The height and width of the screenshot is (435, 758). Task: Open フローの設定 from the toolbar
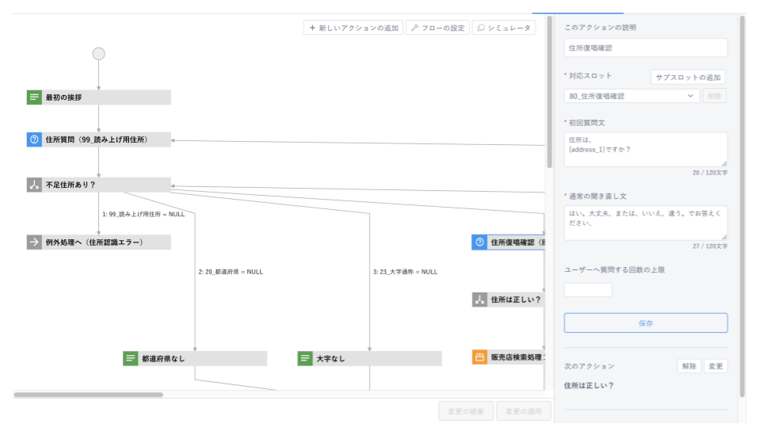click(437, 28)
